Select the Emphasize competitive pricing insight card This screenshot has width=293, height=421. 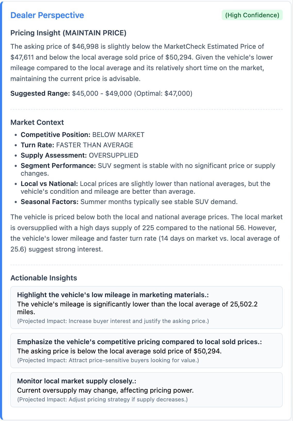pos(146,350)
